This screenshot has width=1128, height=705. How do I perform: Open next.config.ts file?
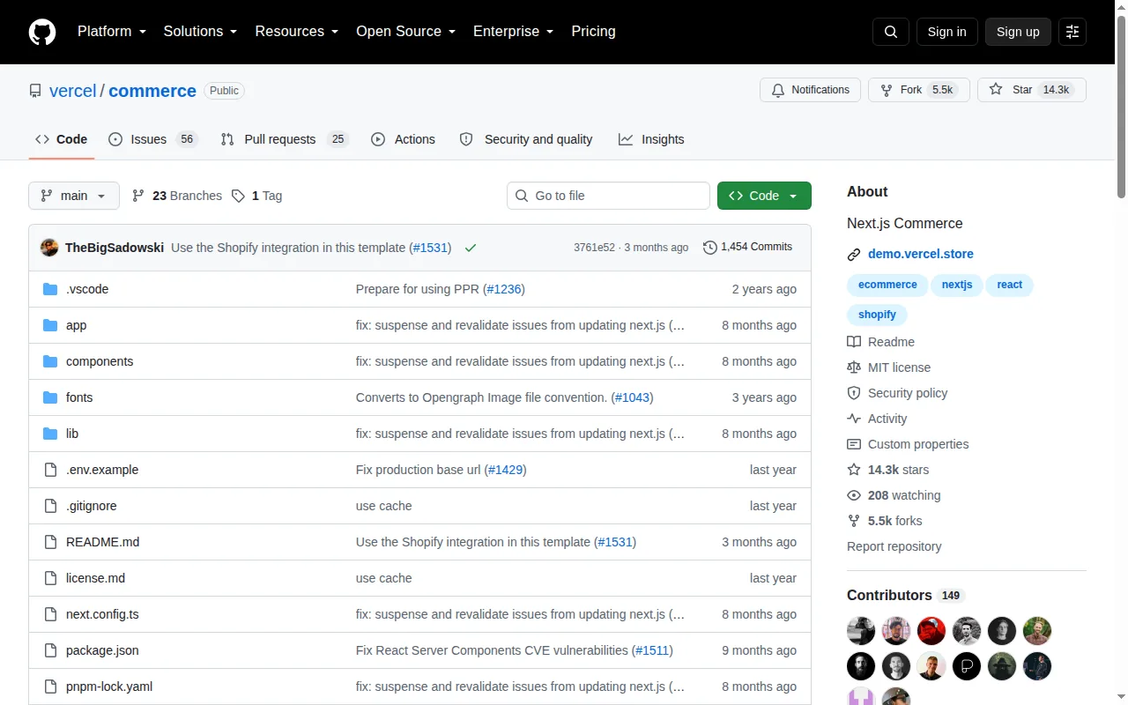tap(102, 614)
